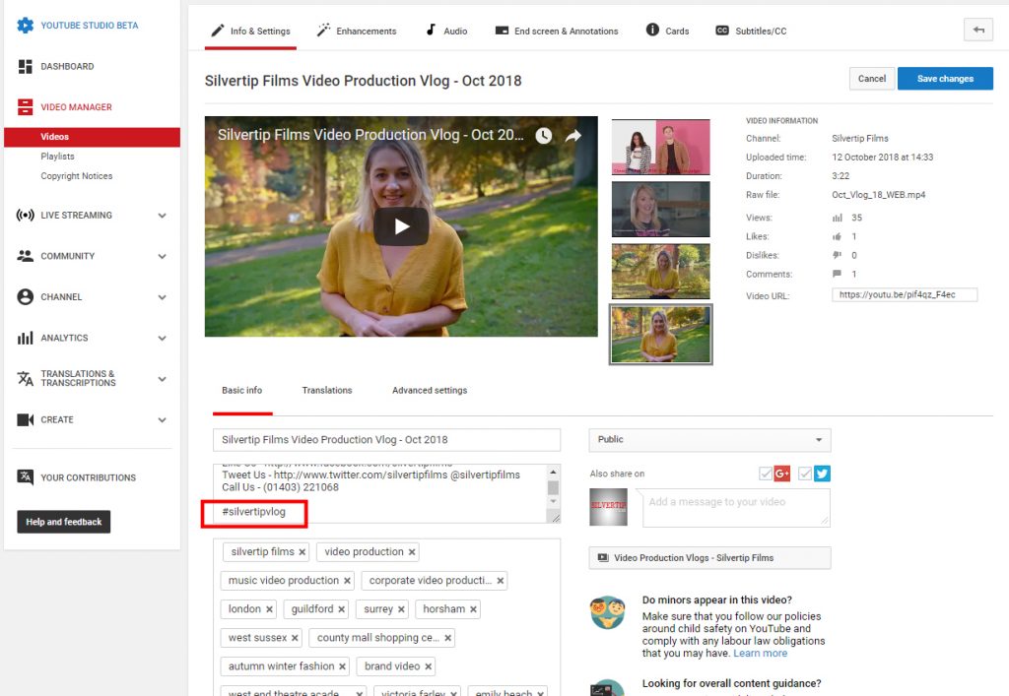Open the Cards tab
The image size is (1009, 696).
pos(667,31)
